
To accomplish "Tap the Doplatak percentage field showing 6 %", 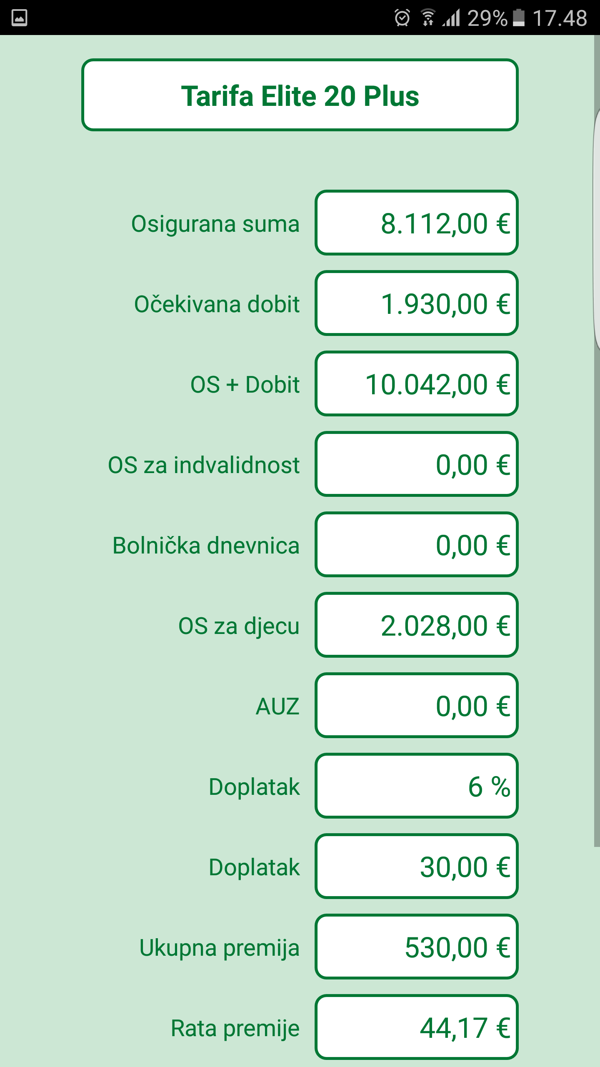I will [416, 786].
